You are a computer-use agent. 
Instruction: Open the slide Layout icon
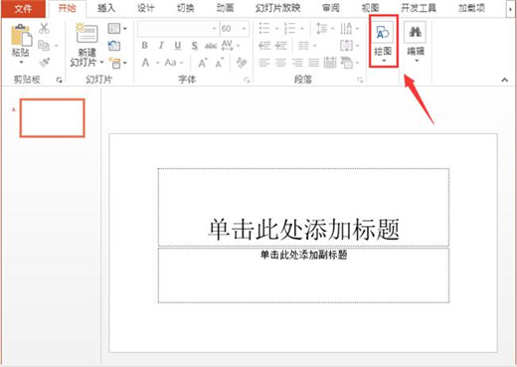[x=114, y=29]
